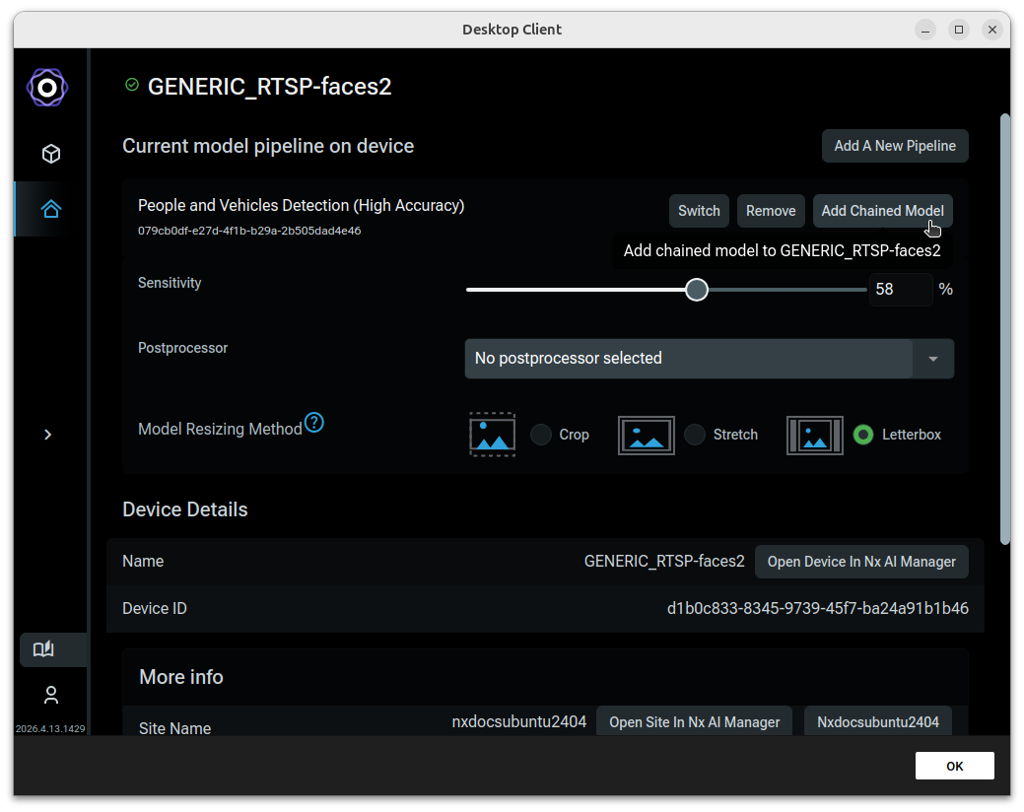Click Add Chained Model button
This screenshot has width=1024, height=812.
tap(882, 211)
